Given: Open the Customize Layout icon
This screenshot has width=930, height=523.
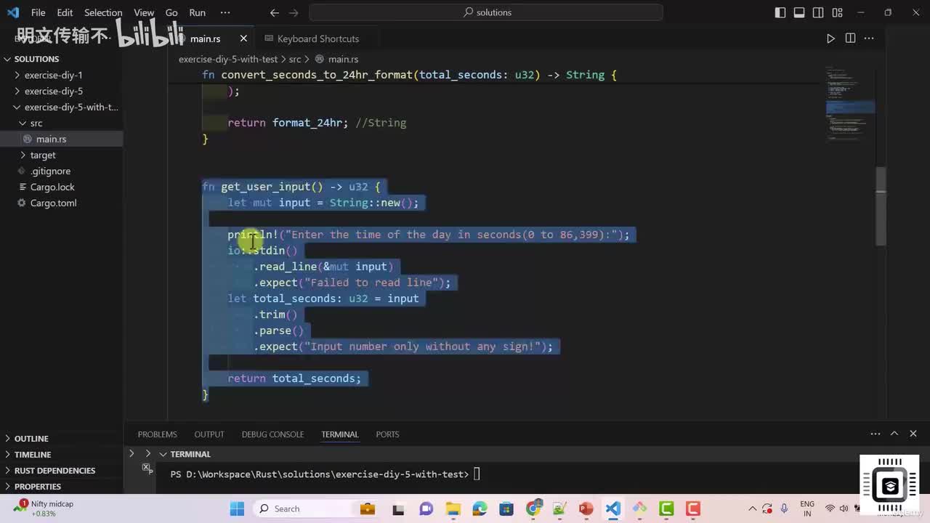Looking at the screenshot, I should (837, 12).
